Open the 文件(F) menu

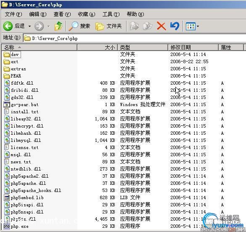(13, 14)
